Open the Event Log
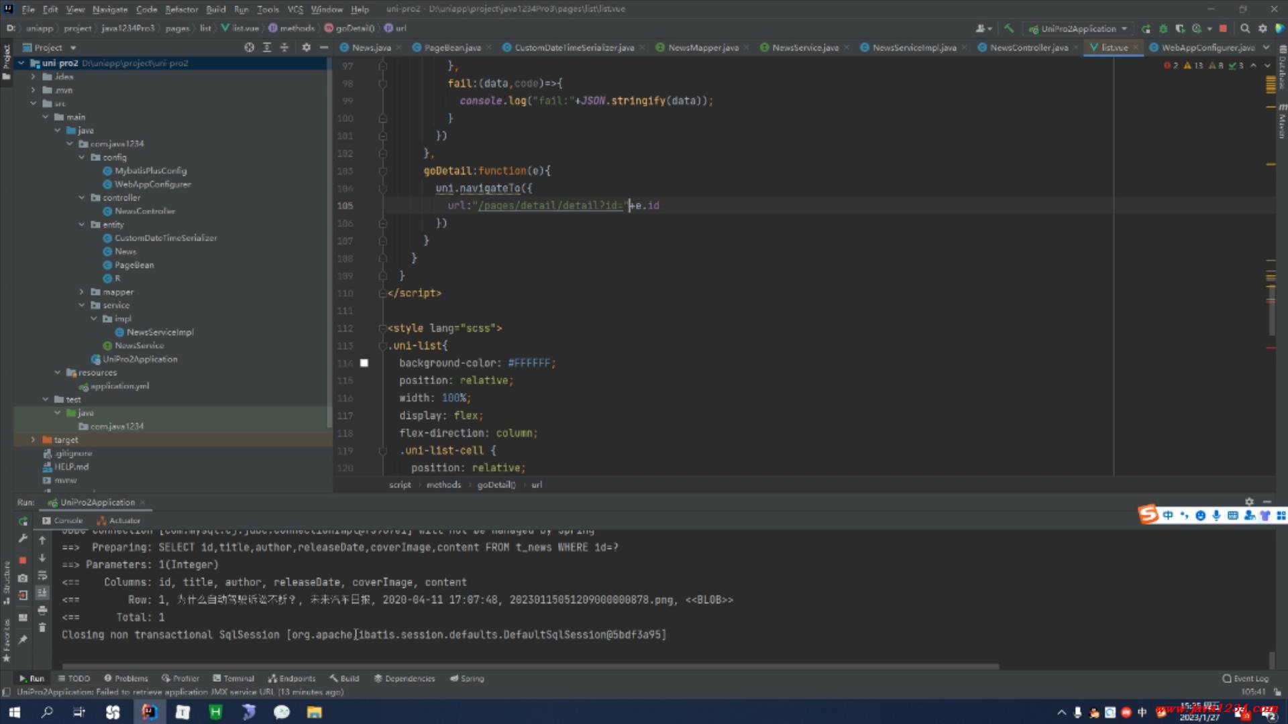 pos(1245,678)
